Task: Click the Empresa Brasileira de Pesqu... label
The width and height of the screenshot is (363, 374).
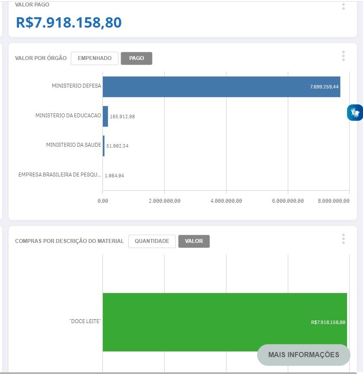Action: click(60, 175)
